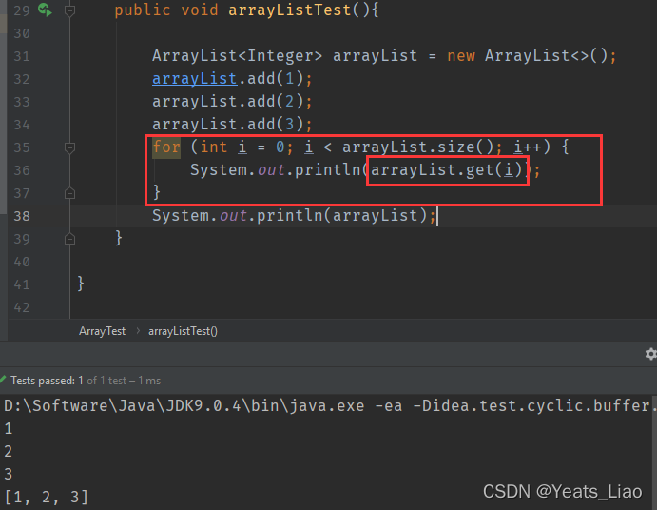Collapse the arrayListTest method fold marker at line 29
The width and height of the screenshot is (657, 510).
70,10
